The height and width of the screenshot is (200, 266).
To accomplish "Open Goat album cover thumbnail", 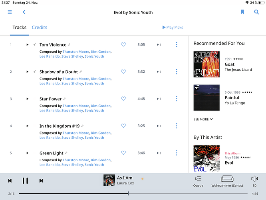I will coord(206,64).
